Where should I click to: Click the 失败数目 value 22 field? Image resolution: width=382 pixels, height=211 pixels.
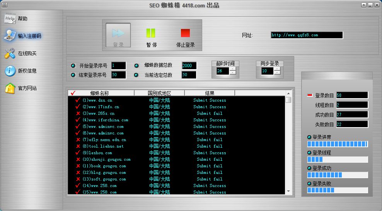[352, 124]
